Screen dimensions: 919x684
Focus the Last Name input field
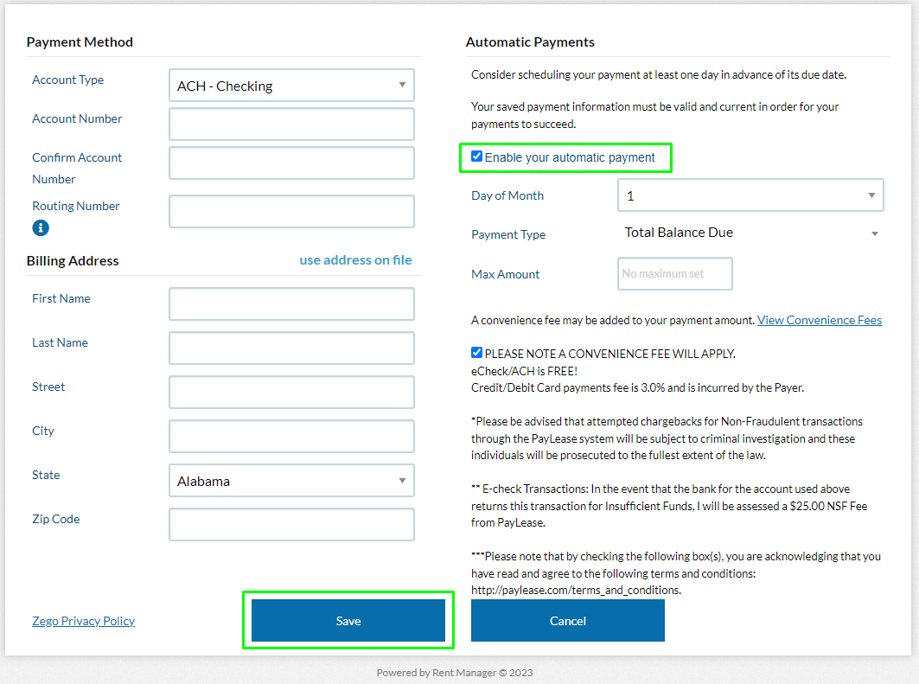[291, 348]
